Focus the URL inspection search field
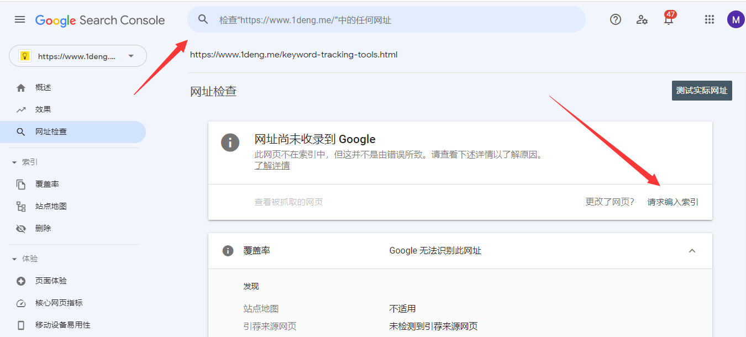 coord(387,20)
